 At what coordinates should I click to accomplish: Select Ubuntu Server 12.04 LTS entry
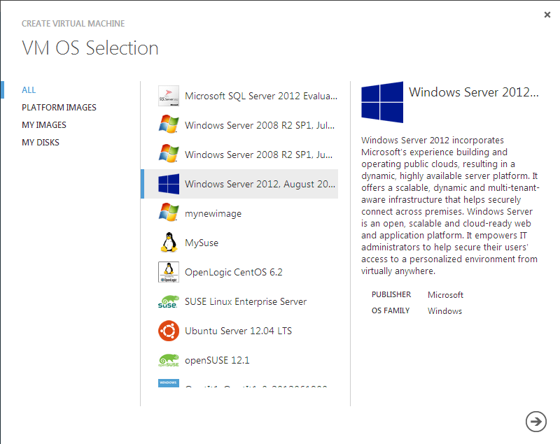[241, 331]
